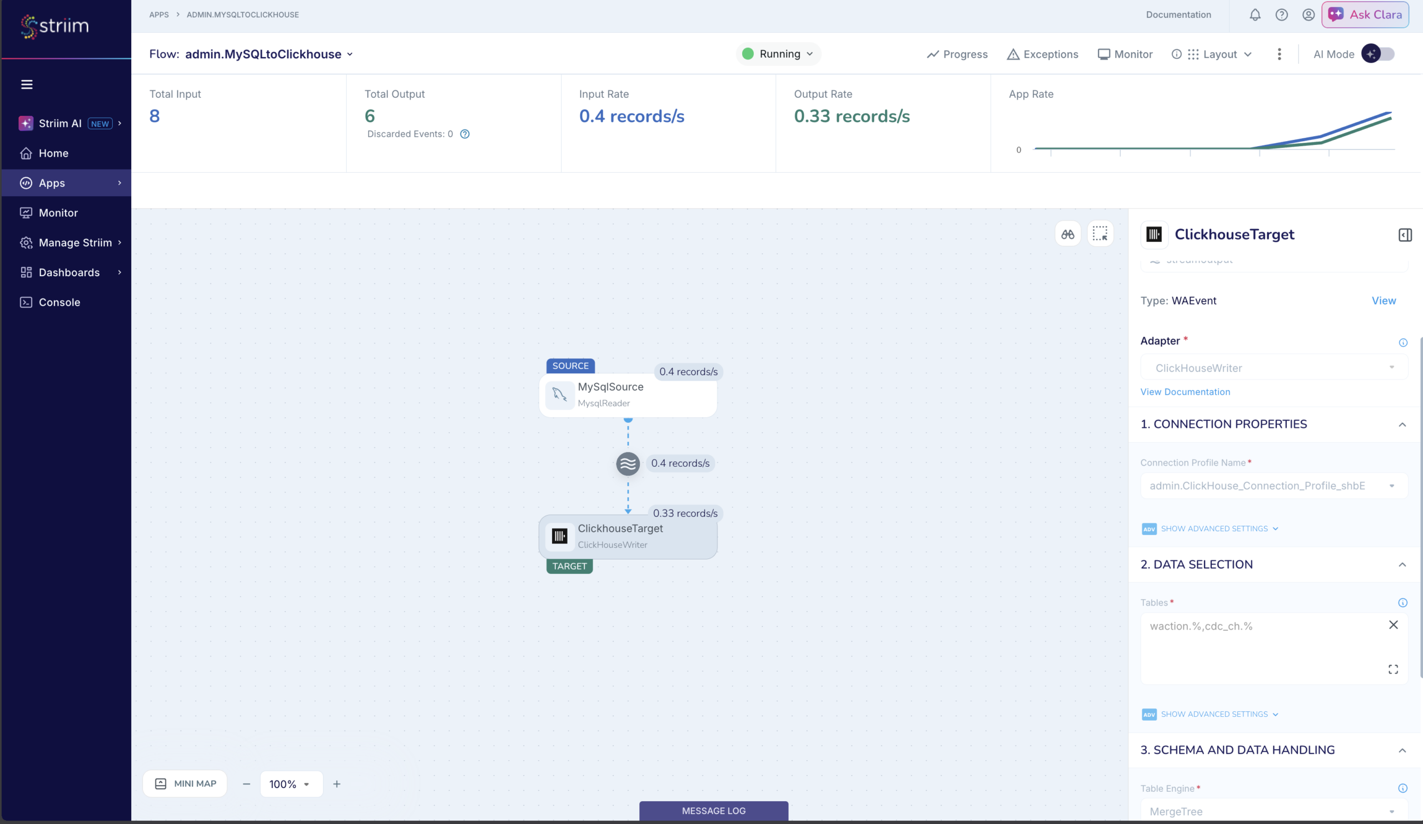1423x824 pixels.
Task: Open the Connection Profile Name dropdown
Action: point(1273,486)
